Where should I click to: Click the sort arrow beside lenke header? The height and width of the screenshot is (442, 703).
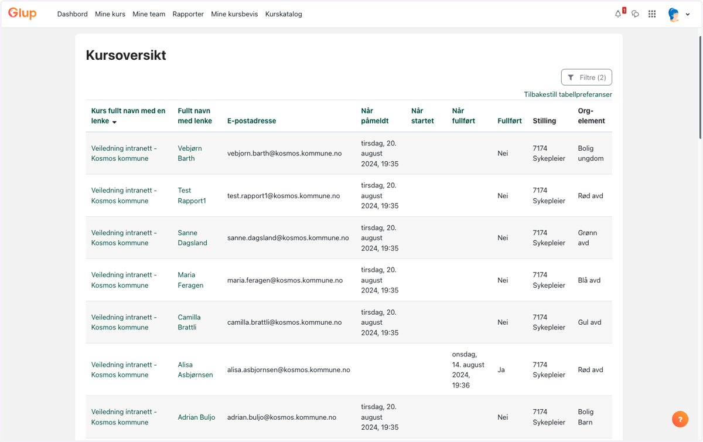point(114,122)
